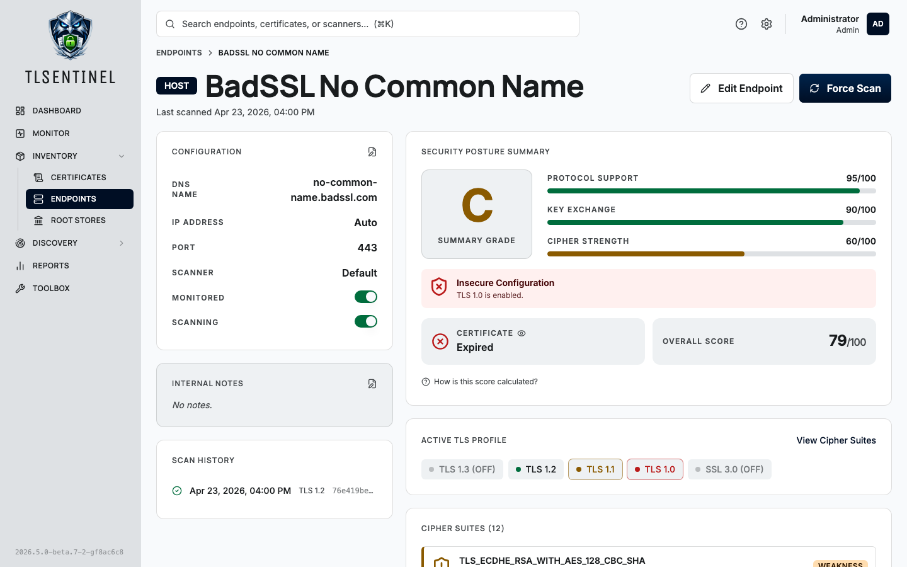Click the search endpoints input field
This screenshot has height=567, width=907.
point(368,24)
